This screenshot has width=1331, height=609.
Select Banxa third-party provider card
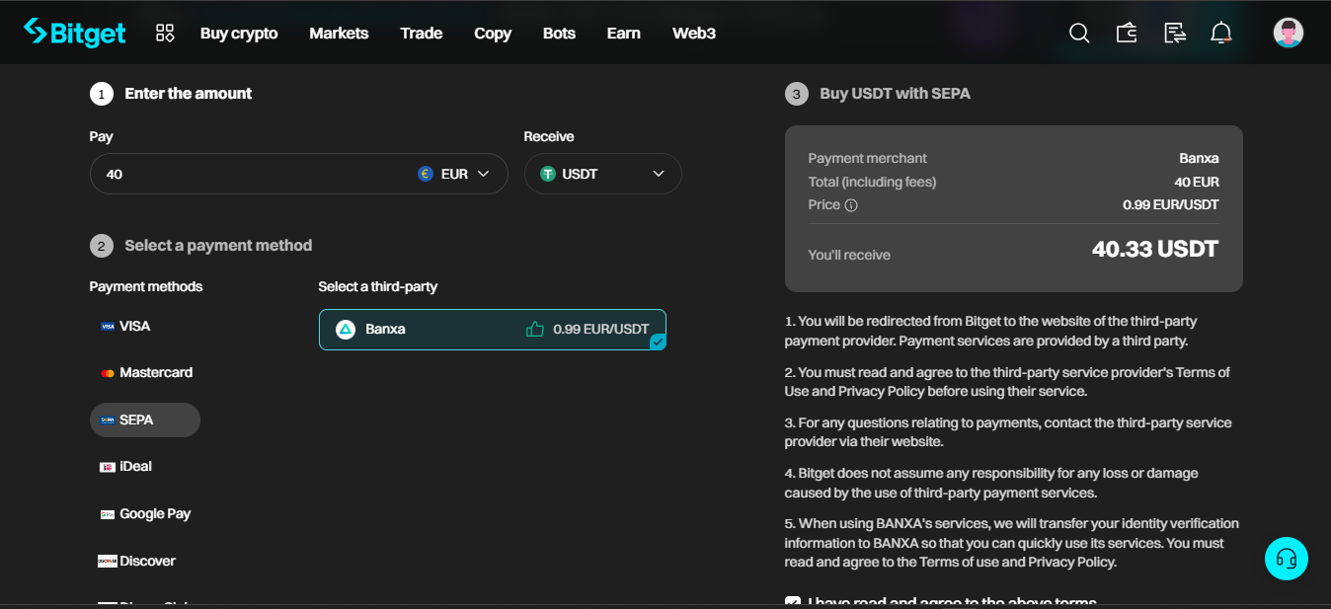pos(493,330)
